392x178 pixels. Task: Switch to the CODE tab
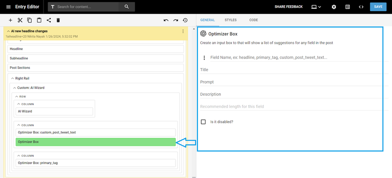click(254, 20)
